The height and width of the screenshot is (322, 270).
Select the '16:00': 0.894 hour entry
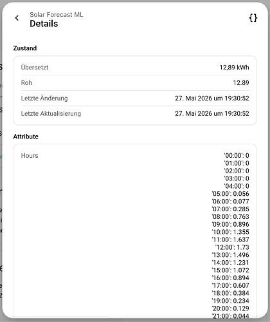(x=230, y=278)
